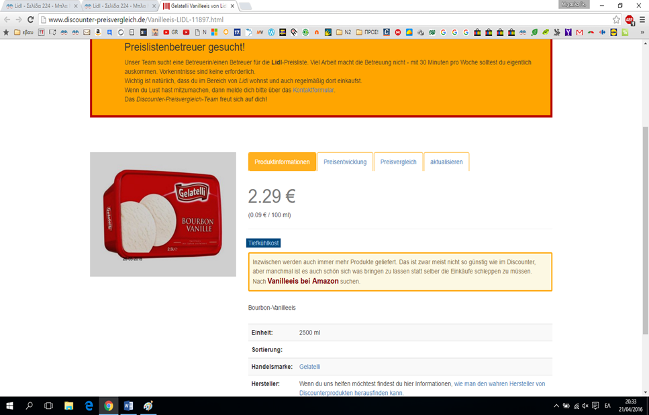Open the MV bookmark
649x415 pixels.
(260, 32)
